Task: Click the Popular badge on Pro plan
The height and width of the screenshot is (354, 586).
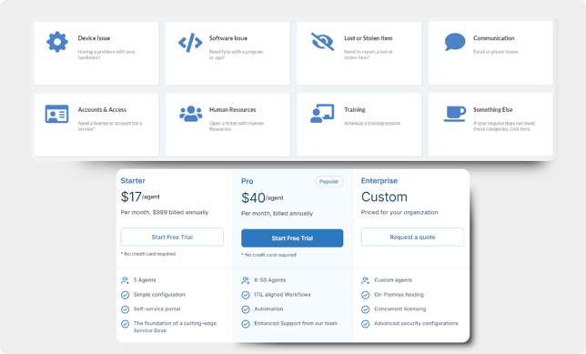Action: click(328, 181)
